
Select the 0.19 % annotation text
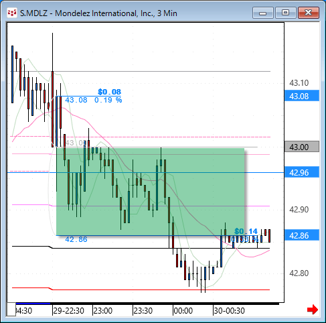(108, 100)
